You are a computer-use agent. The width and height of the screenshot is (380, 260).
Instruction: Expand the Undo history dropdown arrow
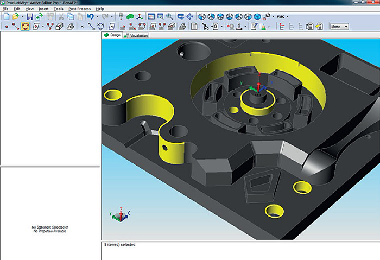pos(98,16)
